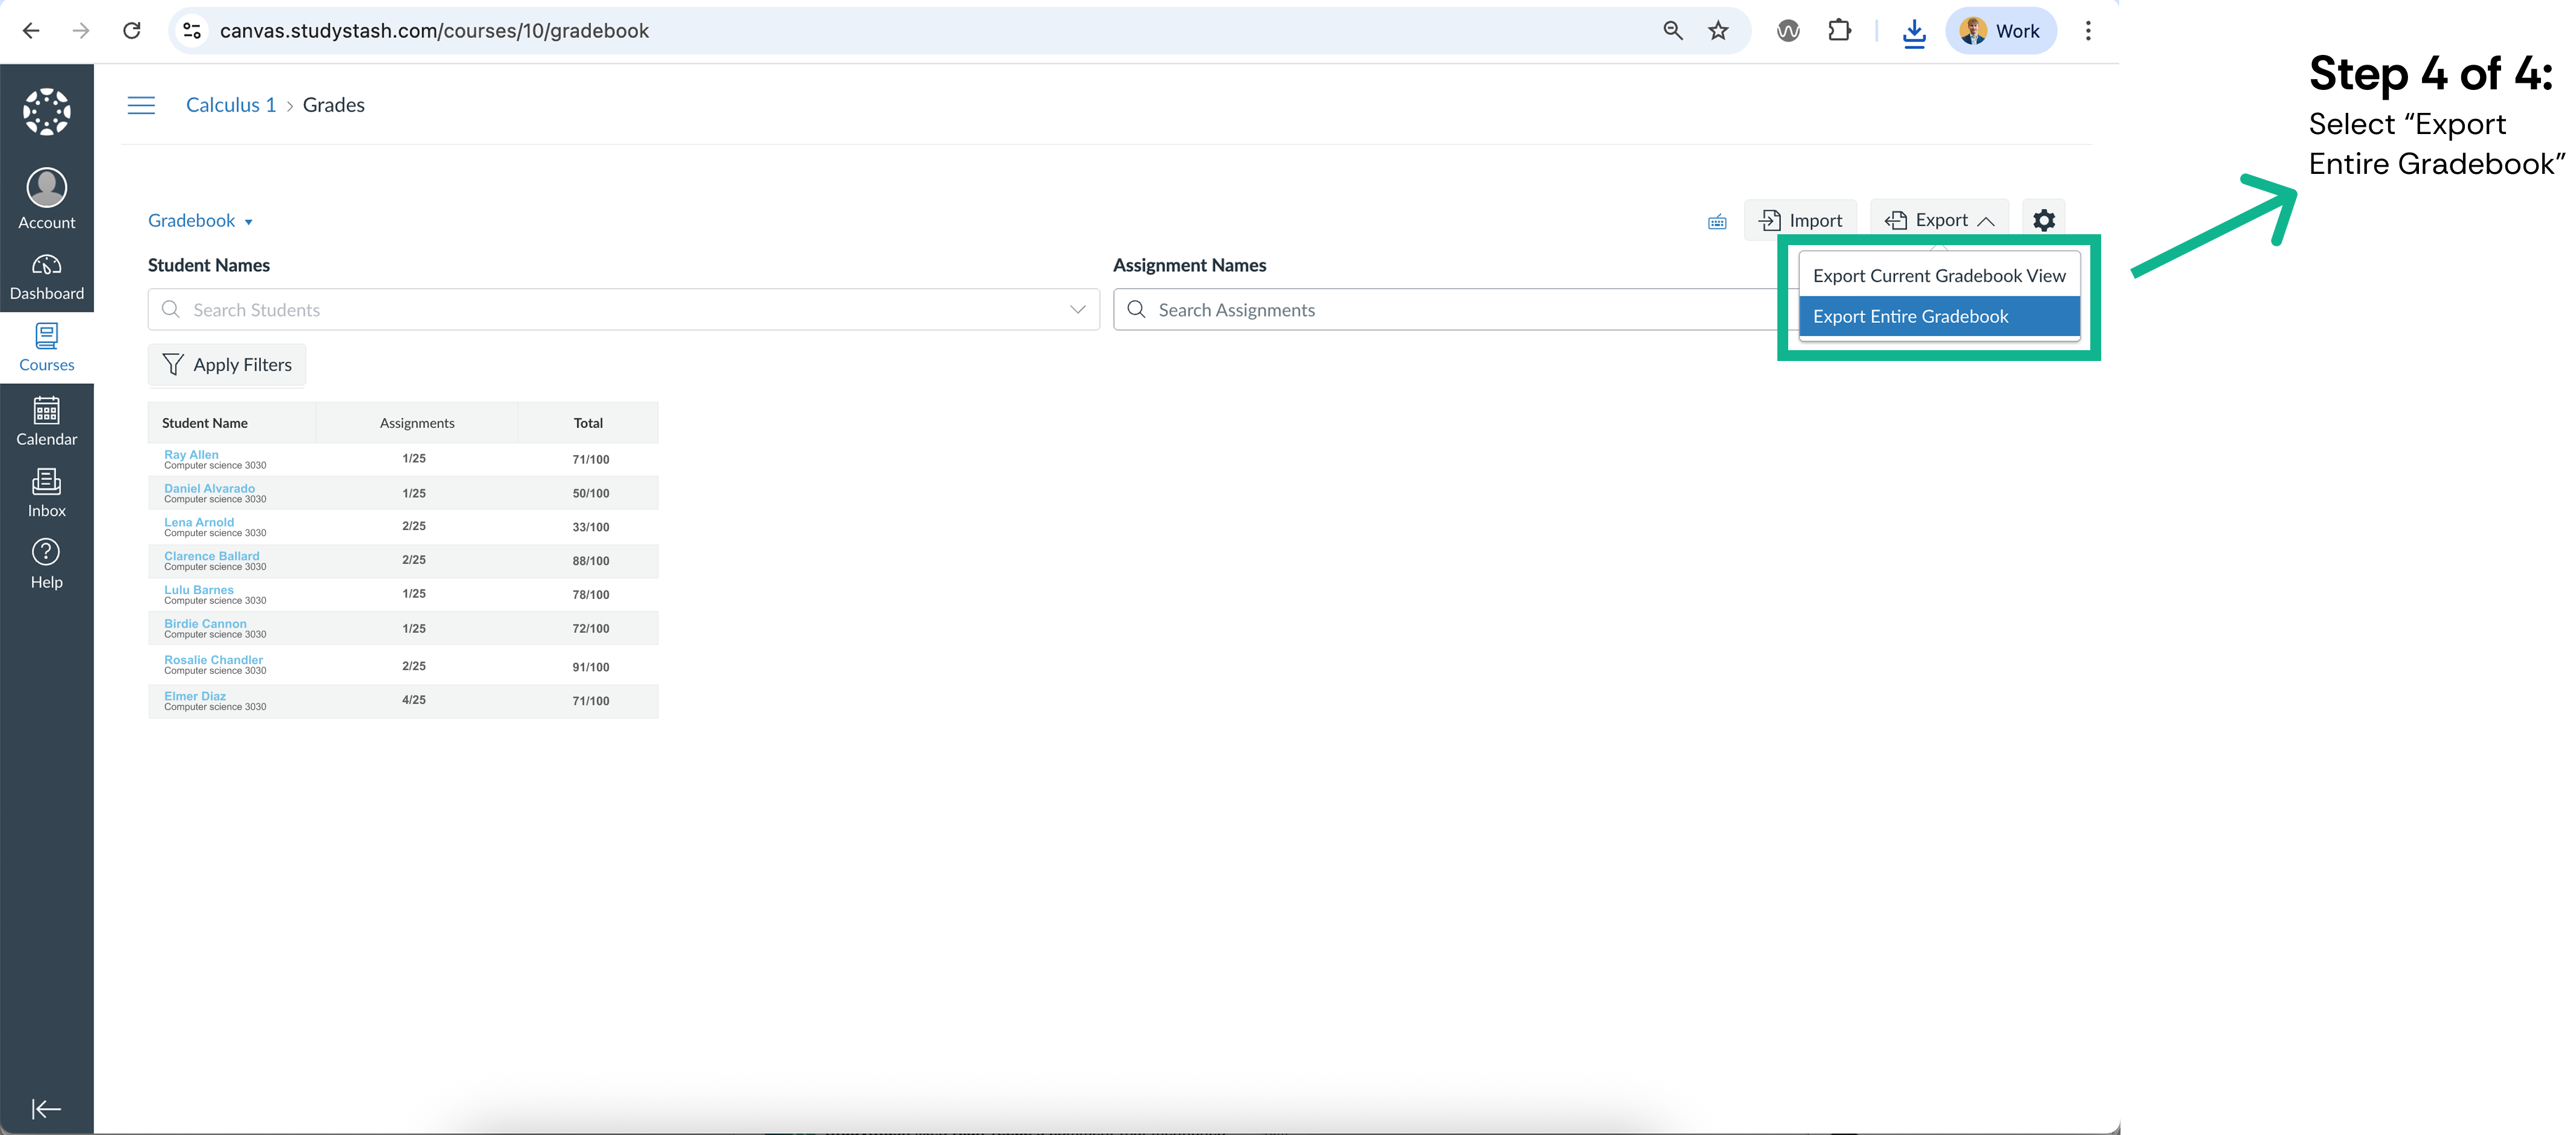The width and height of the screenshot is (2576, 1135).
Task: Click the browser address bar URL
Action: [434, 31]
